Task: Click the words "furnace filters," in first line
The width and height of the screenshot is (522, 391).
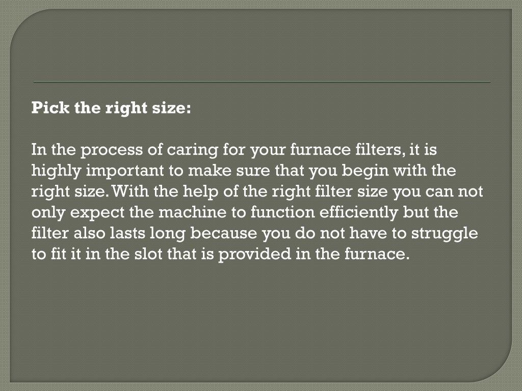Action: pyautogui.click(x=348, y=149)
